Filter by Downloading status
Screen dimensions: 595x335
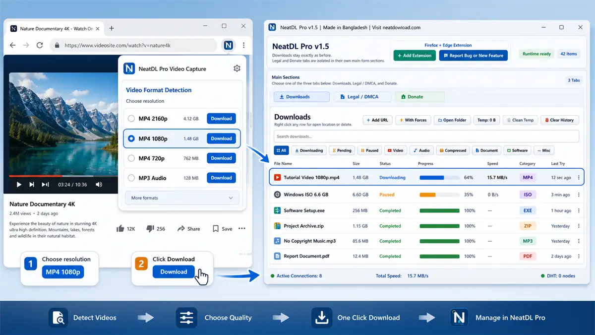309,150
